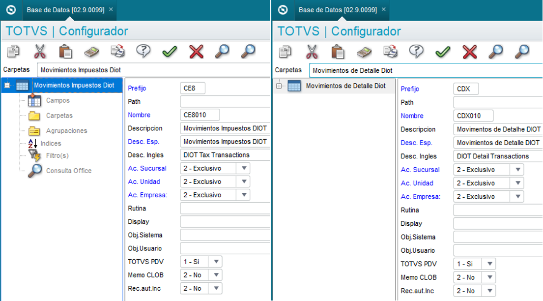Click the Cut scissors icon in left window
The width and height of the screenshot is (543, 301).
[39, 51]
